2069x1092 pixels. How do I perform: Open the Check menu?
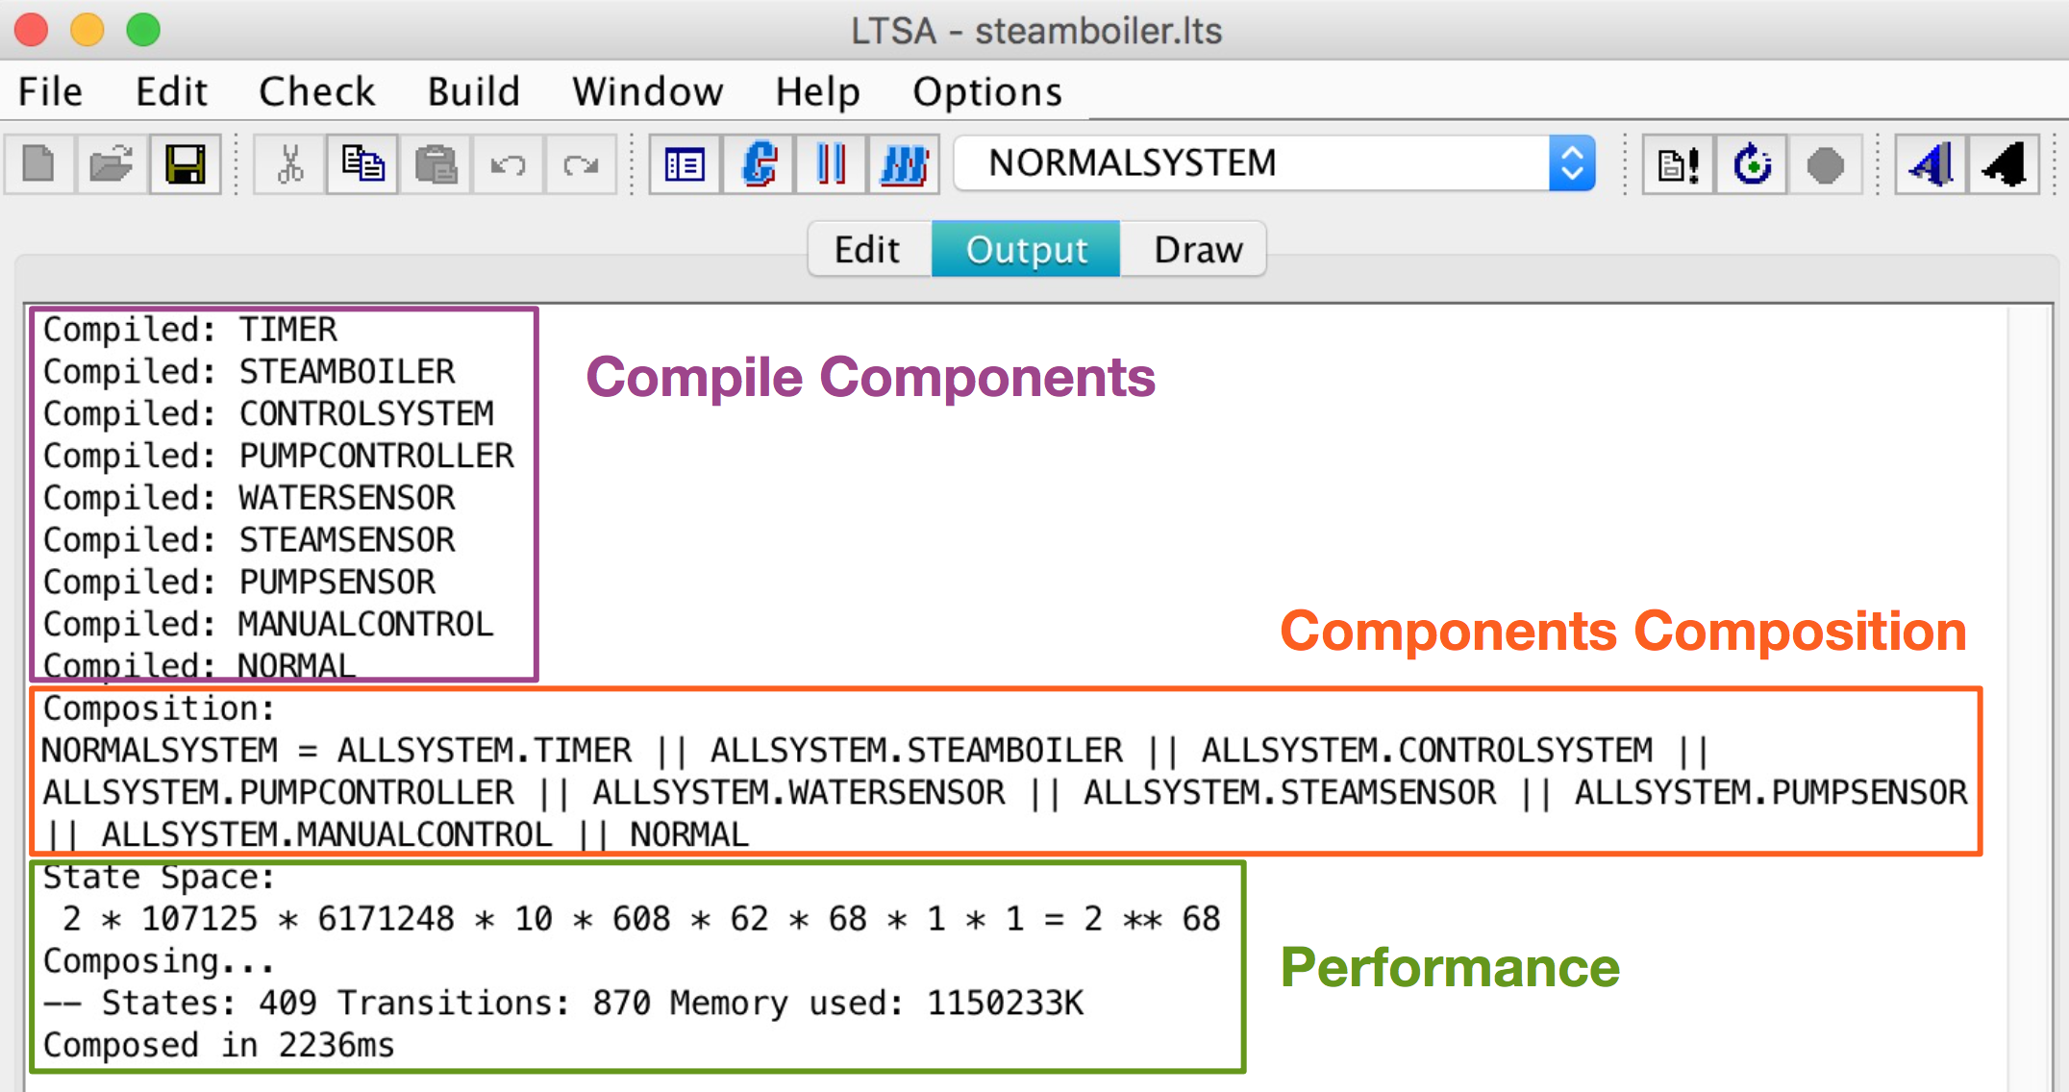point(316,92)
